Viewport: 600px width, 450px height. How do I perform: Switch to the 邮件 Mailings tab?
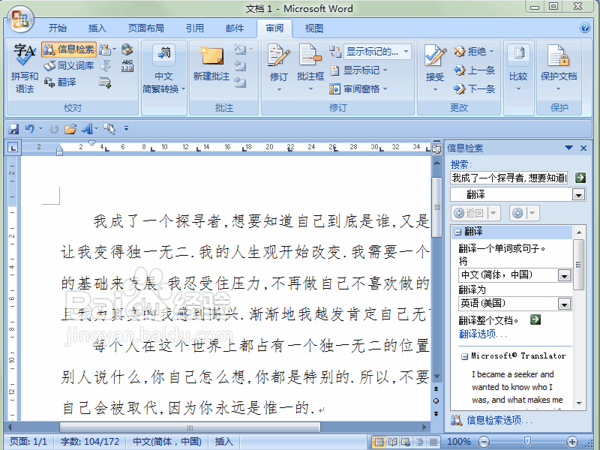pos(235,28)
